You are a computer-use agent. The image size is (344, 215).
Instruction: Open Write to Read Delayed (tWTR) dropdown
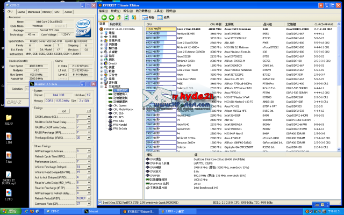click(x=89, y=172)
